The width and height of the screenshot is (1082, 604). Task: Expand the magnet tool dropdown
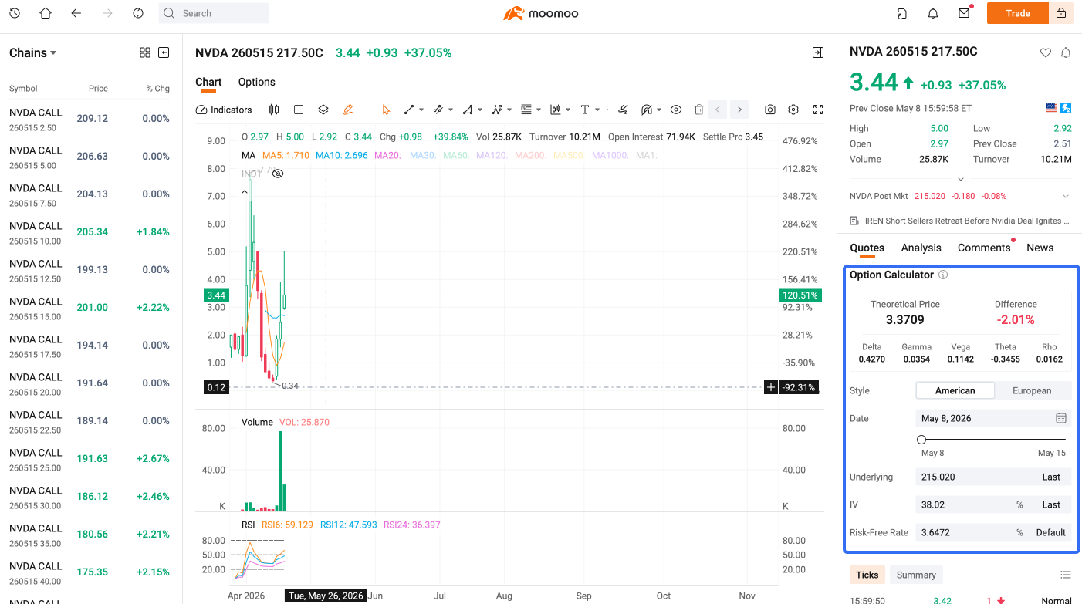tap(659, 110)
